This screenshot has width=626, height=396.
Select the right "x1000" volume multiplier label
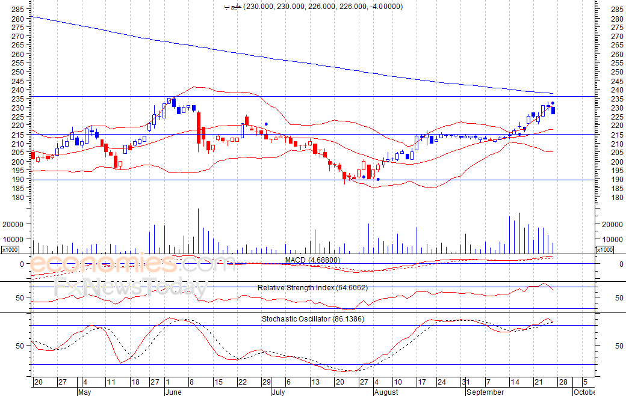[605, 249]
